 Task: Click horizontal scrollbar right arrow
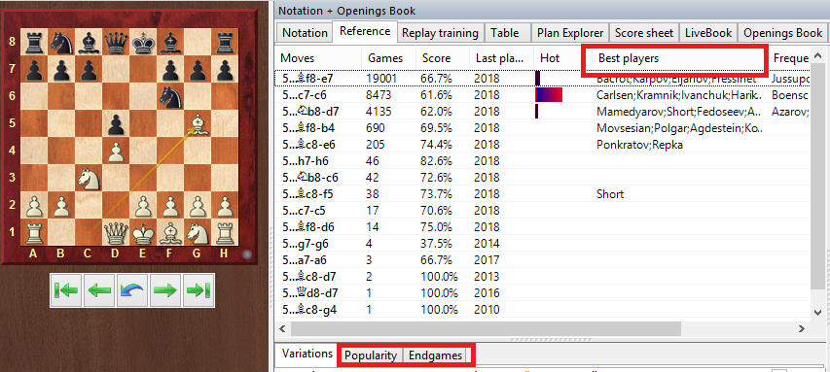[x=802, y=328]
